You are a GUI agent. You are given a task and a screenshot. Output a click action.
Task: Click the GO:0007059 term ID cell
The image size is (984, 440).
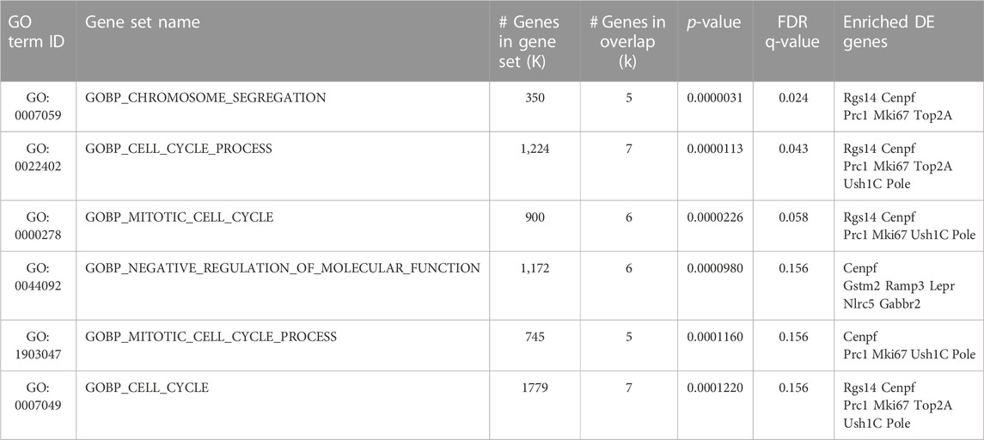pos(38,107)
